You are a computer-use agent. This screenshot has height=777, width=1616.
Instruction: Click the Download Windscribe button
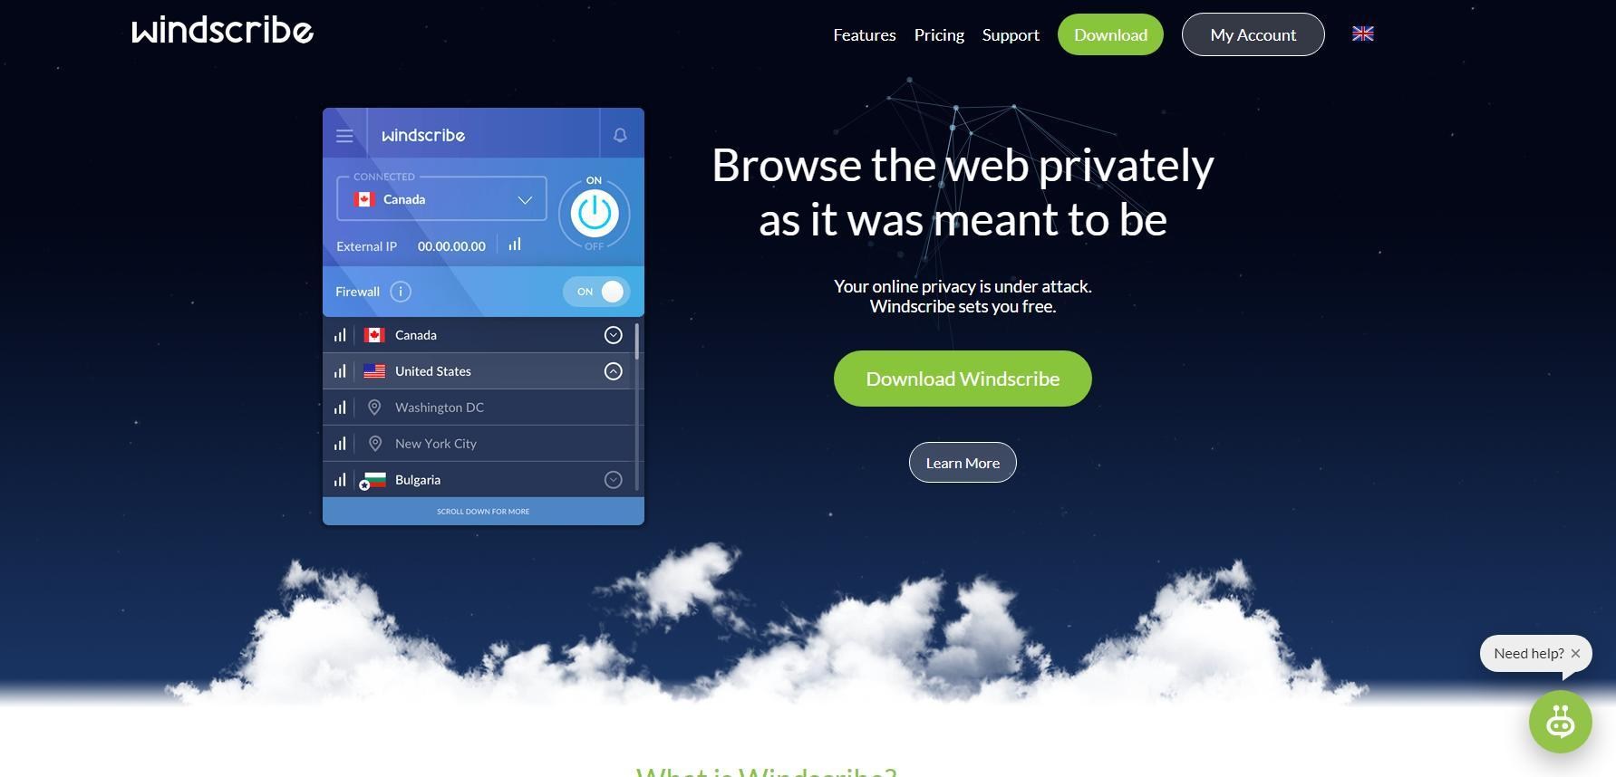pyautogui.click(x=963, y=379)
